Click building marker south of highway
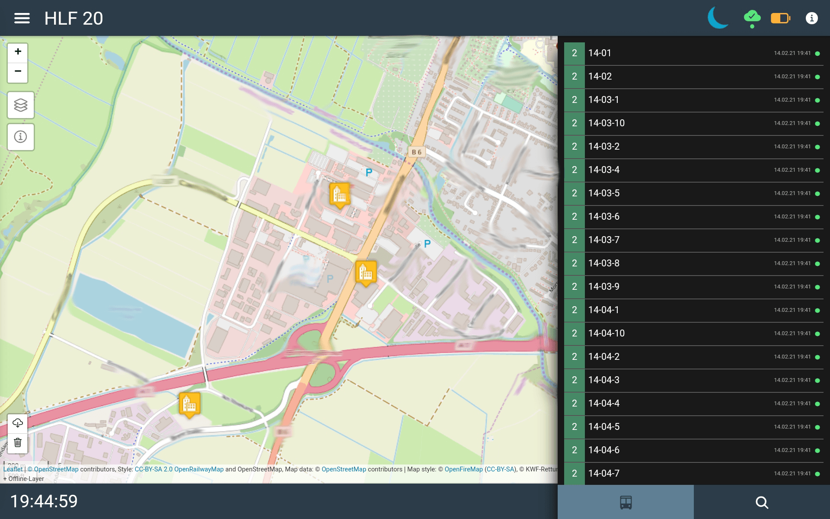The height and width of the screenshot is (519, 830). 189,404
